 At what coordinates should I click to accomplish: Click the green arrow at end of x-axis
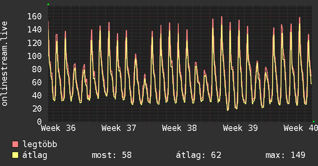point(314,122)
